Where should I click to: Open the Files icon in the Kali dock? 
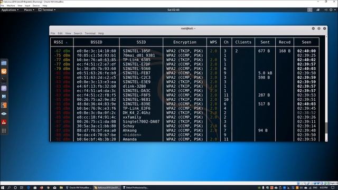tap(4, 63)
